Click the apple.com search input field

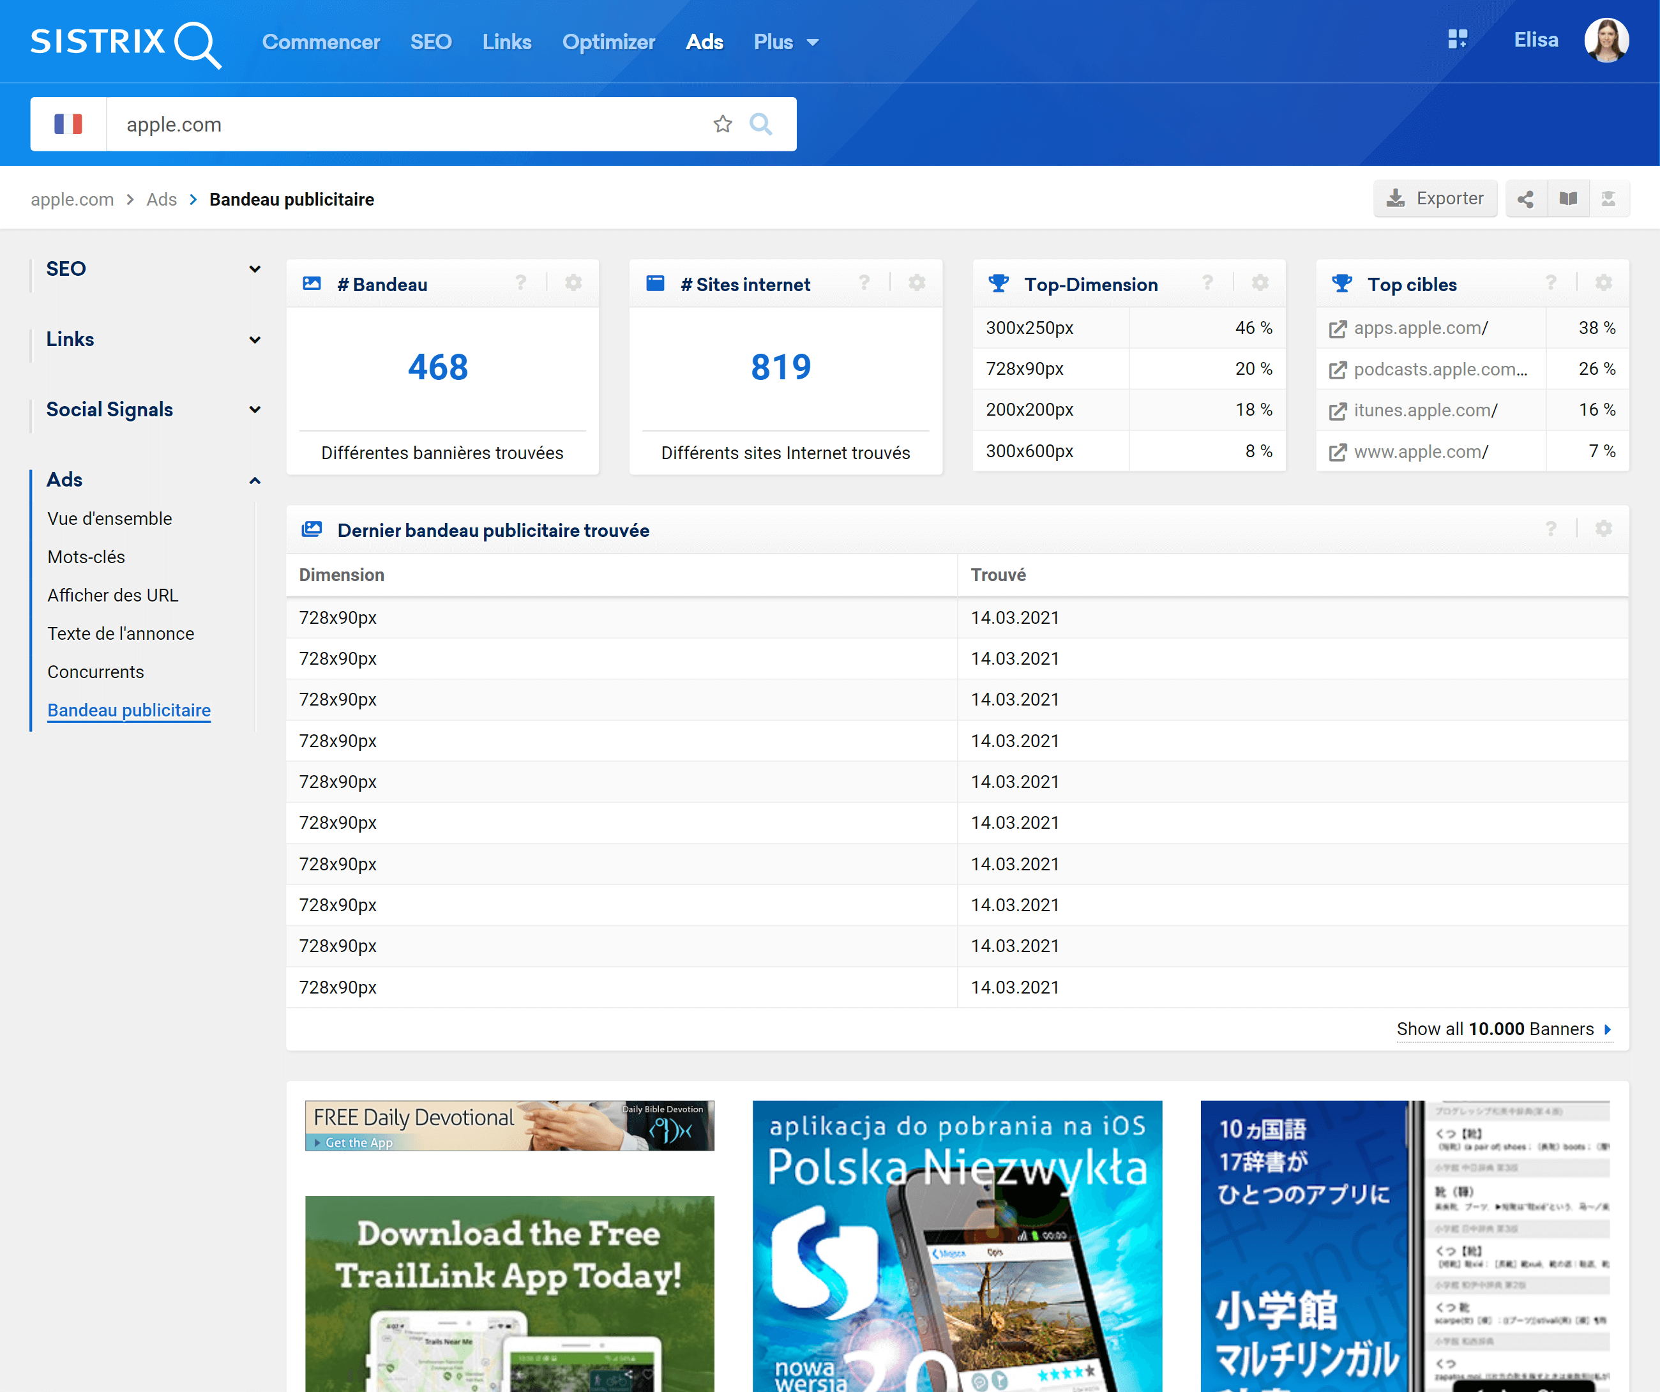407,124
